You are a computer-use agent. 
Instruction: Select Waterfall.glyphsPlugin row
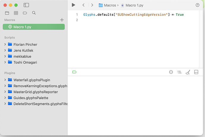point(34,80)
